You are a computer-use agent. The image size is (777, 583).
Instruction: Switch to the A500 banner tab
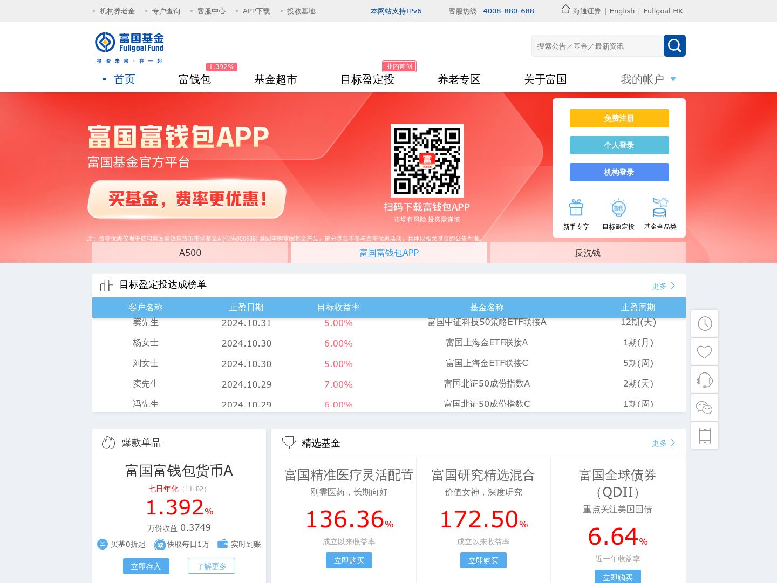[190, 253]
